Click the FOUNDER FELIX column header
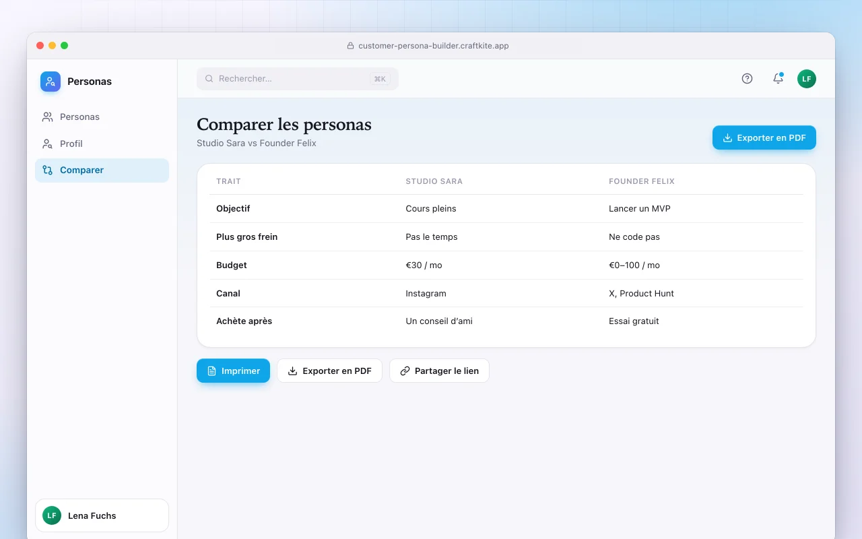The width and height of the screenshot is (862, 539). coord(642,181)
